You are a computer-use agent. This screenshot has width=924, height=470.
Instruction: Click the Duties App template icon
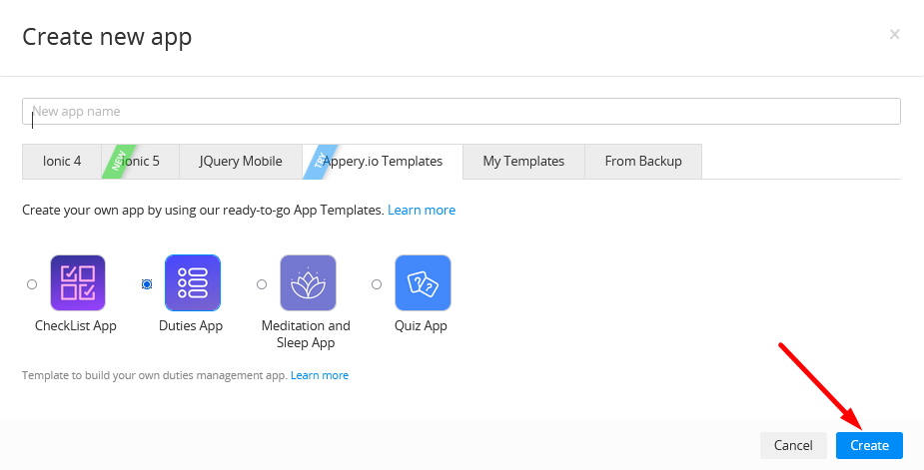click(193, 282)
